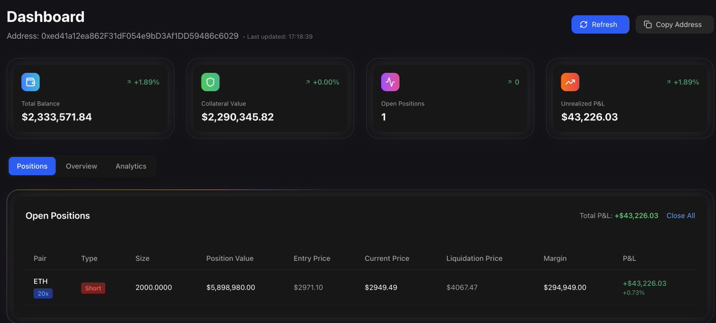This screenshot has height=323, width=716.
Task: Click the purple pulse Open Positions icon
Action: [390, 82]
